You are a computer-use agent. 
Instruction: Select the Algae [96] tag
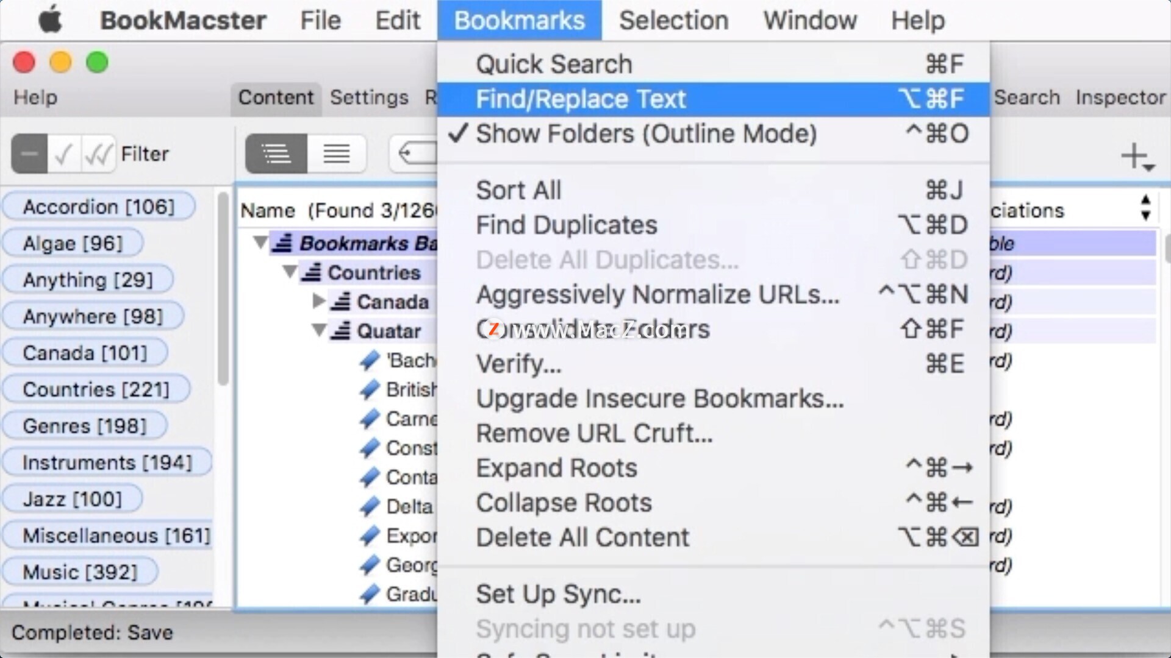click(x=73, y=243)
